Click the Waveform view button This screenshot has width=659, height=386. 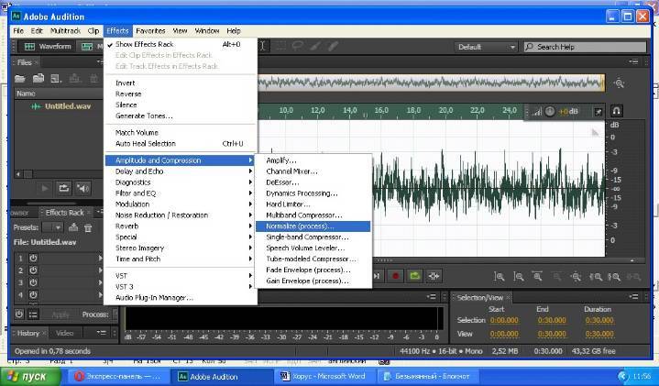click(x=48, y=46)
